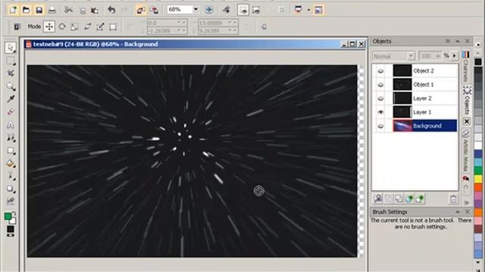
Task: Select the Zoom magnifier tool
Action: coord(11,86)
